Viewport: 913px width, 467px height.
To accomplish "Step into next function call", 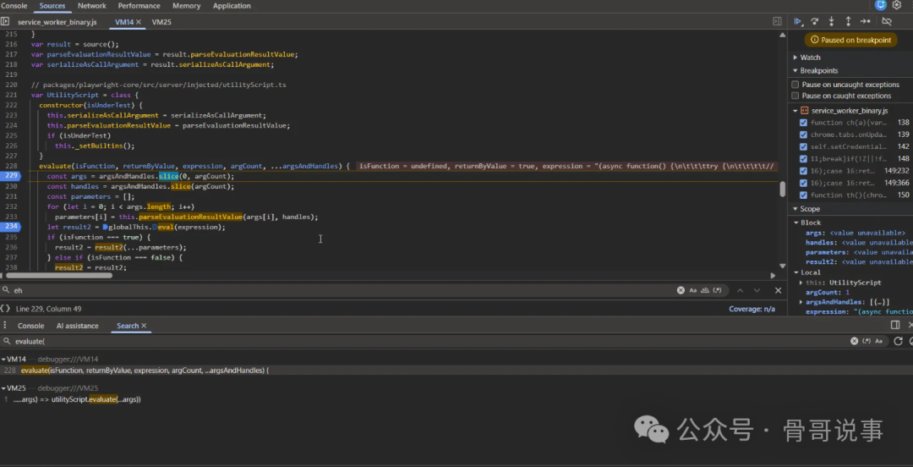I will click(x=832, y=21).
